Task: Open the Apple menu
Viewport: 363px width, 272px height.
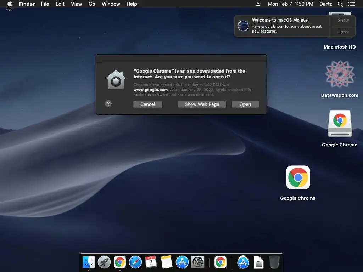Action: pyautogui.click(x=10, y=4)
